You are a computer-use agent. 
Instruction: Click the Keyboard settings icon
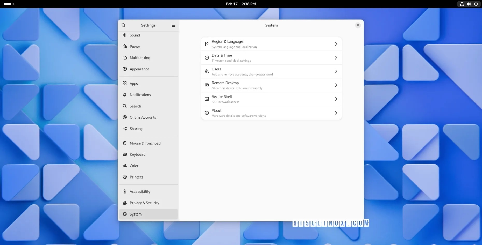(x=125, y=154)
